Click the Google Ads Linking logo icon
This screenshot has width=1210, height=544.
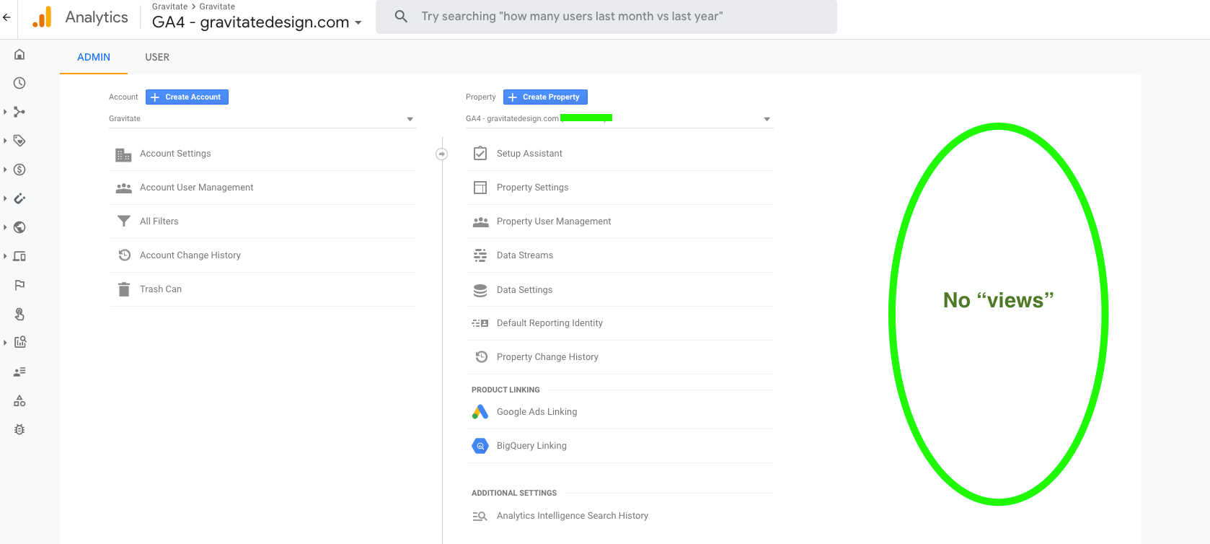tap(480, 411)
